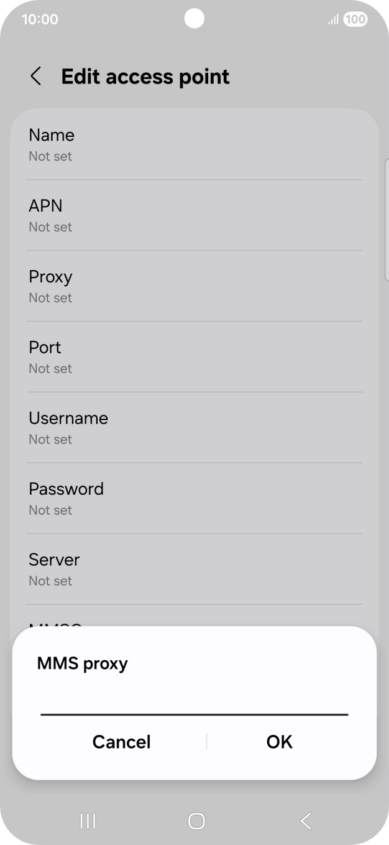The image size is (389, 845).
Task: Open the Proxy setting field
Action: coord(194,286)
